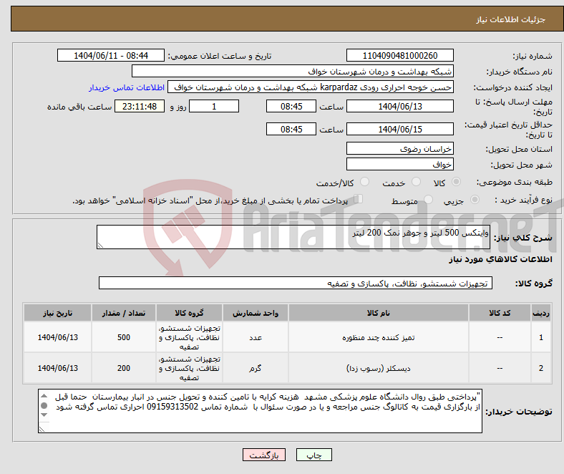564x474 pixels.
Task: Click the buyer organization name field
Action: (x=293, y=72)
